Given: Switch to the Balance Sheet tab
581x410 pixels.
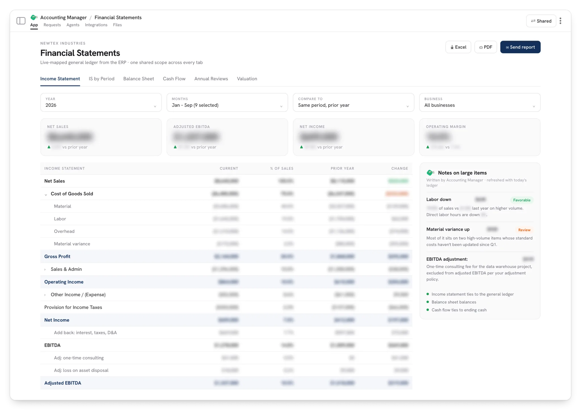Looking at the screenshot, I should pyautogui.click(x=138, y=79).
